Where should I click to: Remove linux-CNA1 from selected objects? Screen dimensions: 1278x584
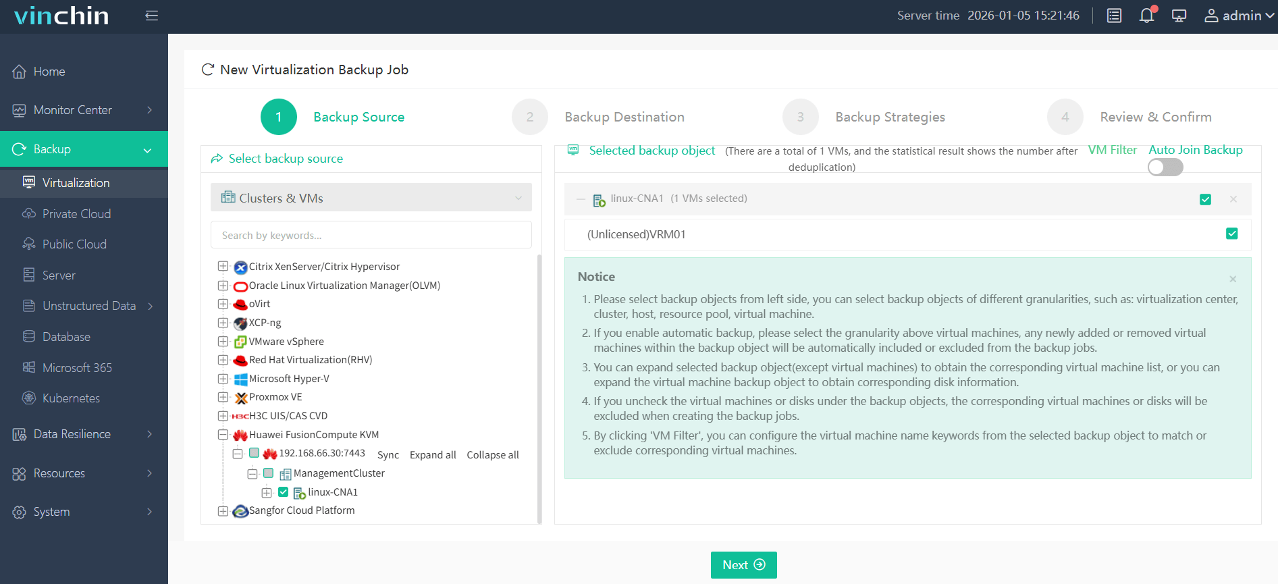pyautogui.click(x=1233, y=199)
